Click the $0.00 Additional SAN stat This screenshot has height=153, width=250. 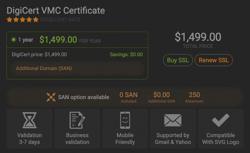point(162,97)
